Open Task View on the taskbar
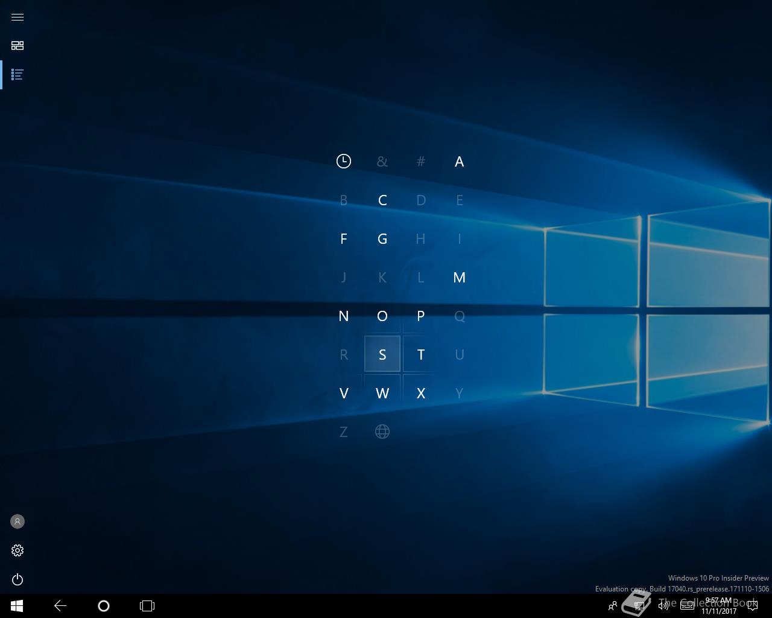This screenshot has width=772, height=618. click(x=147, y=606)
